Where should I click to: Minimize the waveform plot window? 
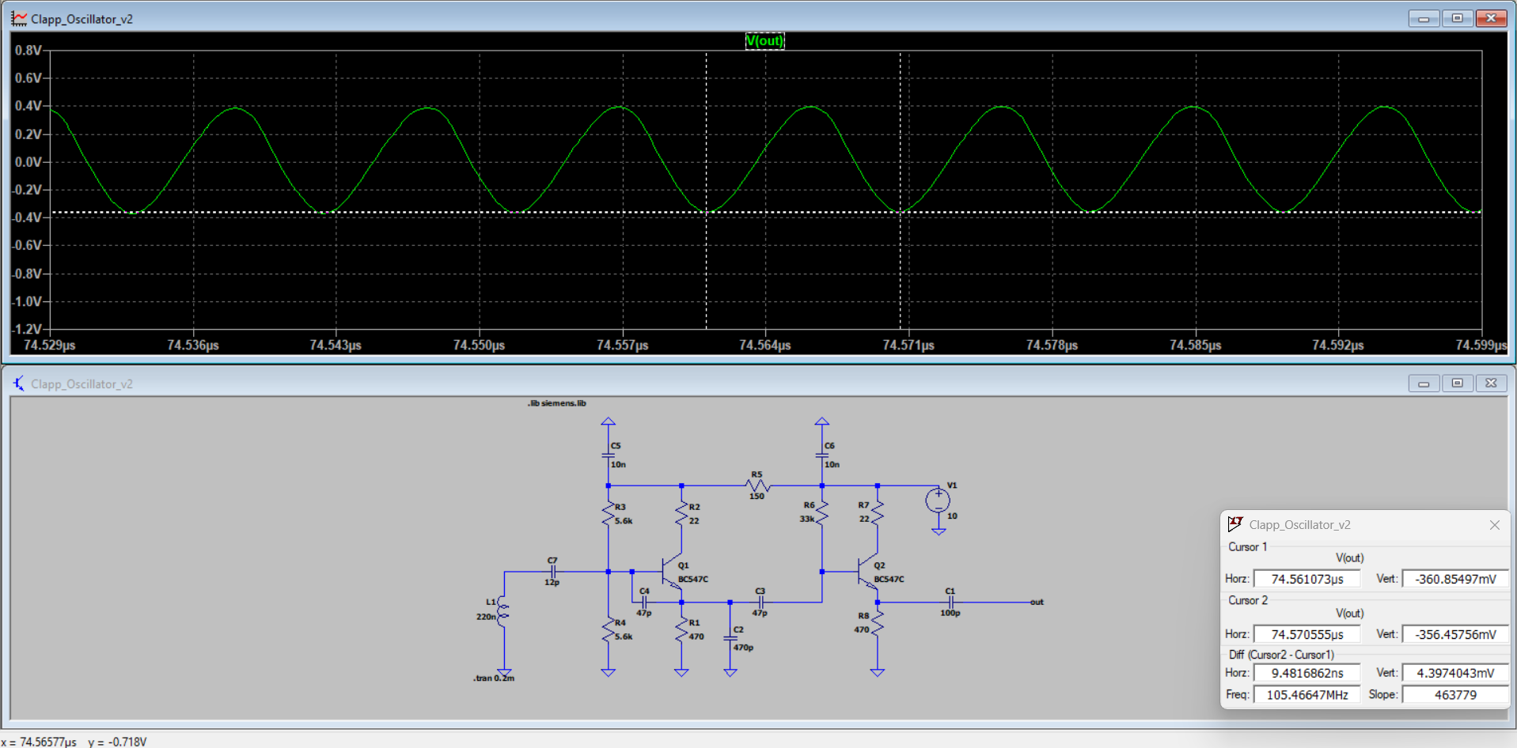(x=1424, y=18)
